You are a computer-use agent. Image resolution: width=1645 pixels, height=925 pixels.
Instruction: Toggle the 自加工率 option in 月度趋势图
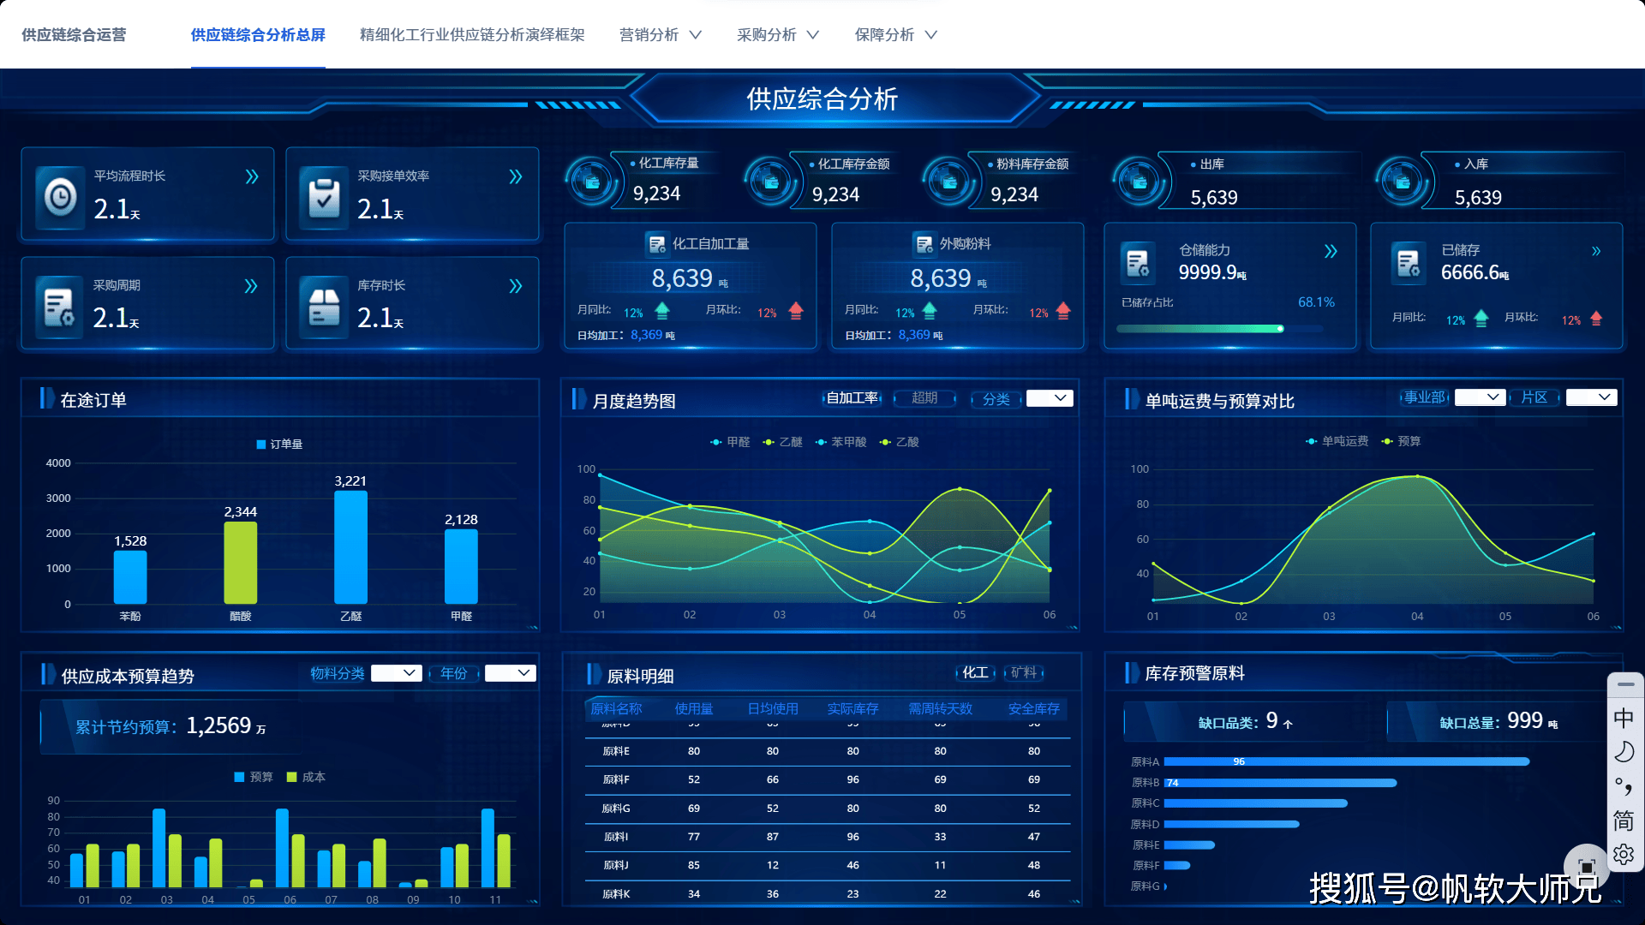click(852, 398)
